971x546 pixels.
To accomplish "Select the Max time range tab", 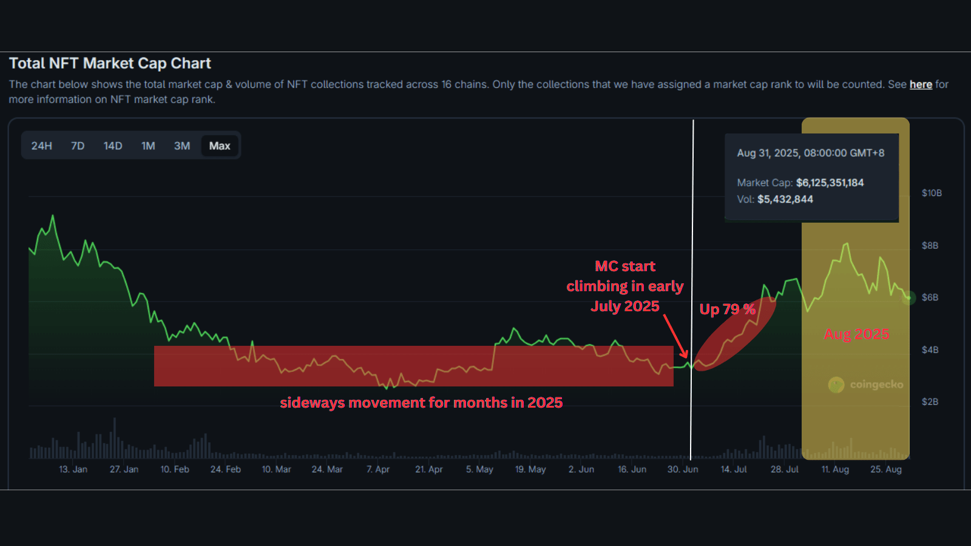I will [220, 146].
